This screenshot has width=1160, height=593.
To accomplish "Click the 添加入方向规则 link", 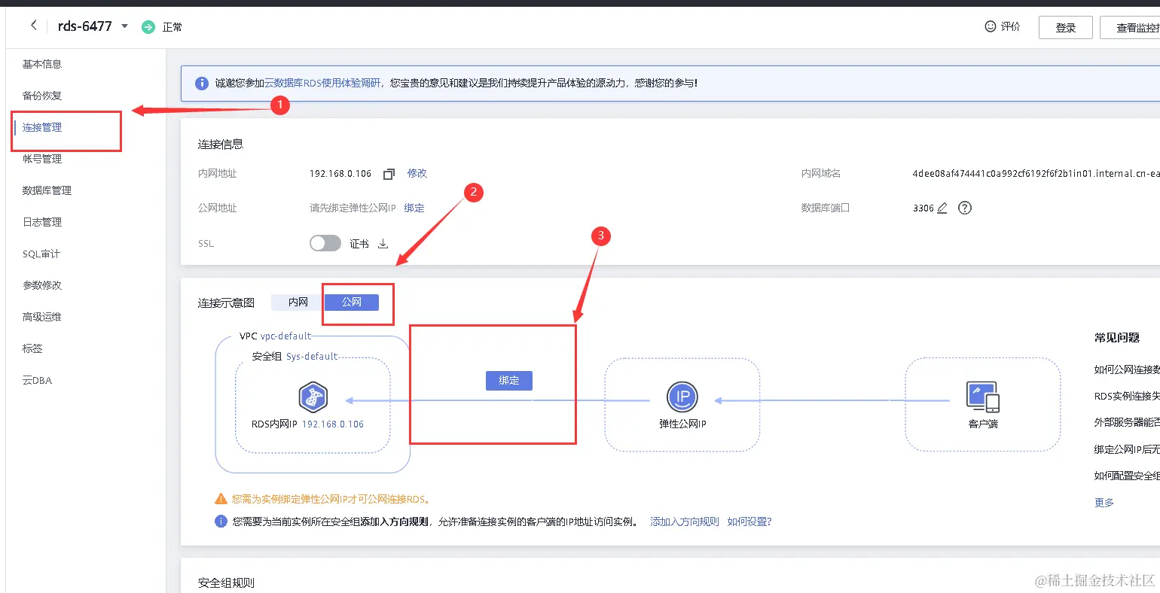I will pyautogui.click(x=685, y=522).
